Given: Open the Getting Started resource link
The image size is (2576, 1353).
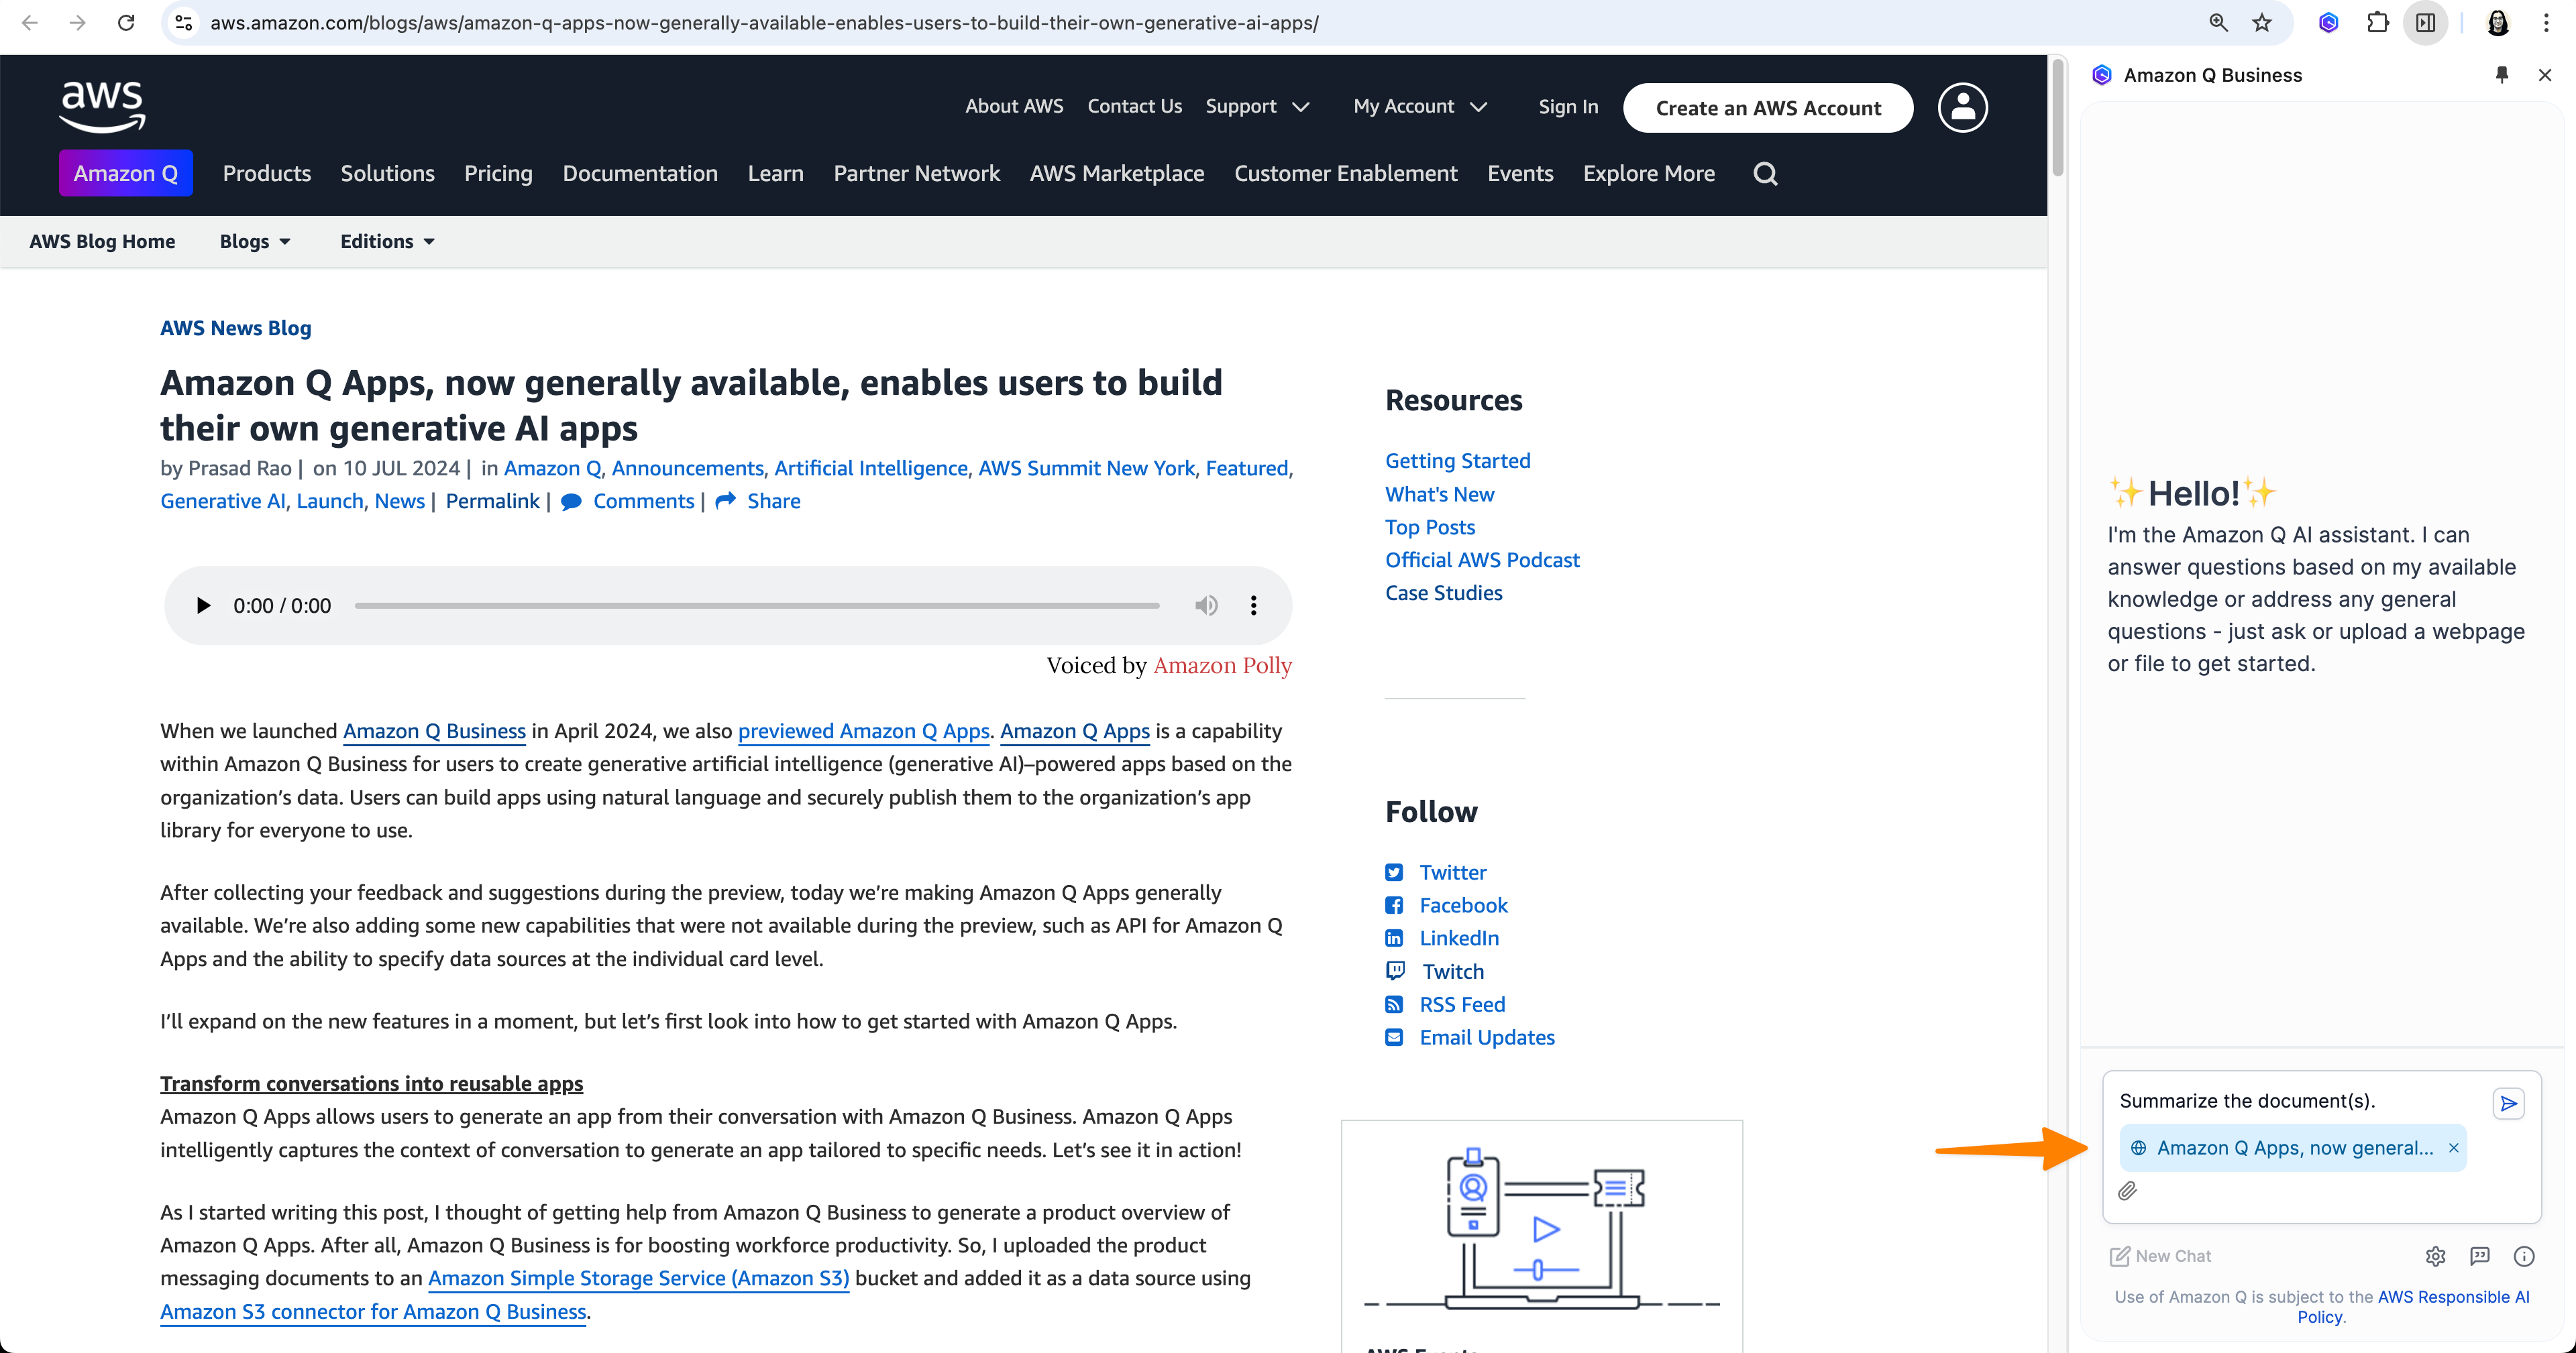Looking at the screenshot, I should 1457,461.
